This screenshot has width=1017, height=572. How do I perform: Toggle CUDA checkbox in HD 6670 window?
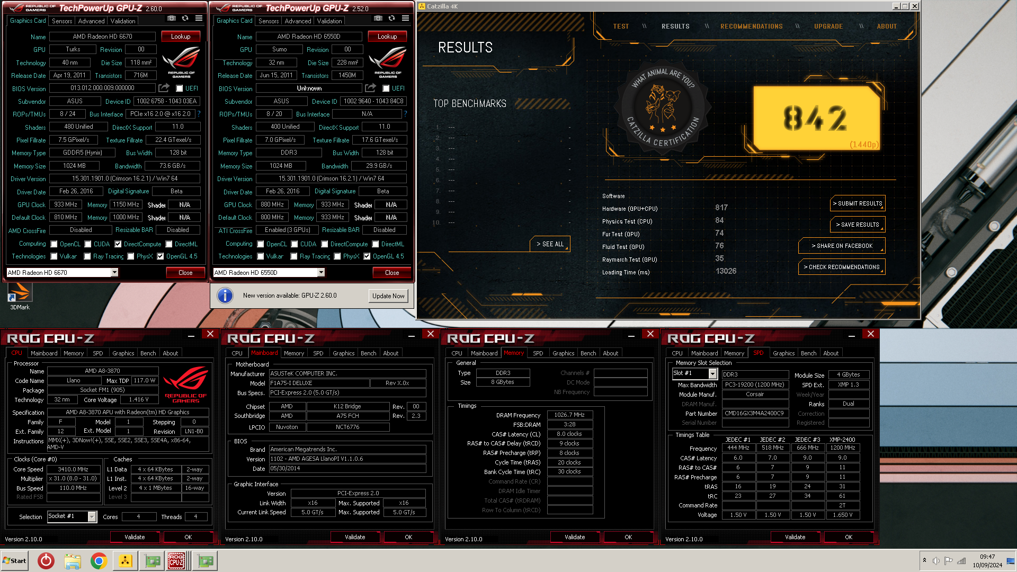[88, 244]
